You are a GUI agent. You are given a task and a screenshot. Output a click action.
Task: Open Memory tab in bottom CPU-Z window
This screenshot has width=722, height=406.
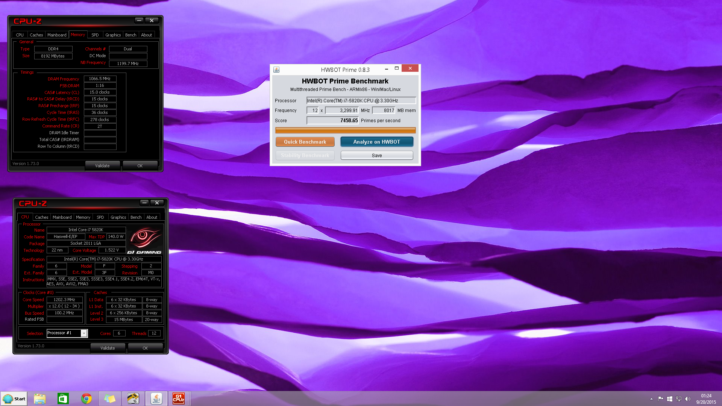pyautogui.click(x=83, y=217)
